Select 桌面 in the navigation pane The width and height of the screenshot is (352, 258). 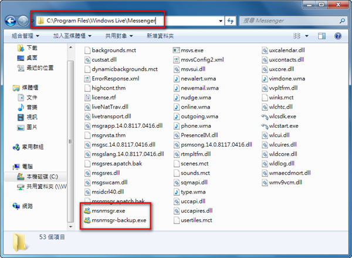click(x=27, y=58)
